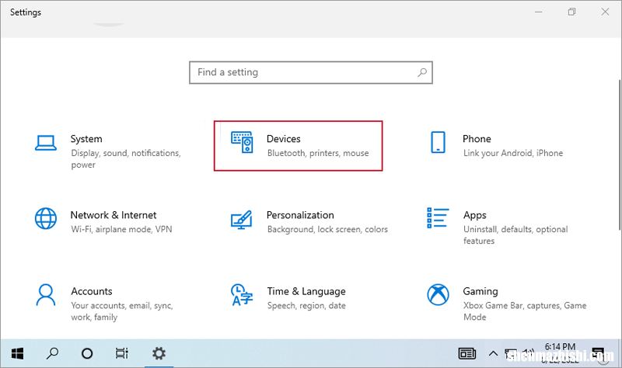Screen dimensions: 622x368
Task: Open the Time & Language icon
Action: click(242, 295)
